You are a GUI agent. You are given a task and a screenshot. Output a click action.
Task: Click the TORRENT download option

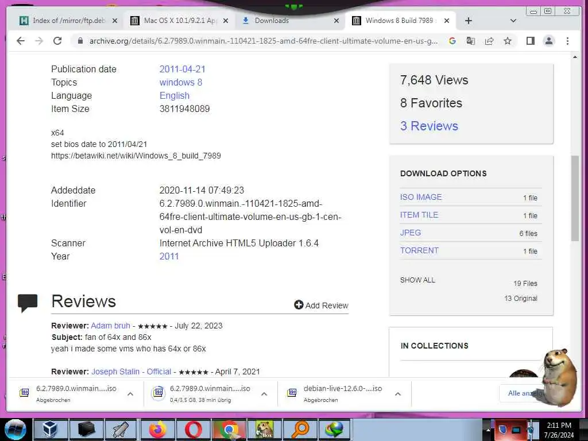pyautogui.click(x=419, y=250)
